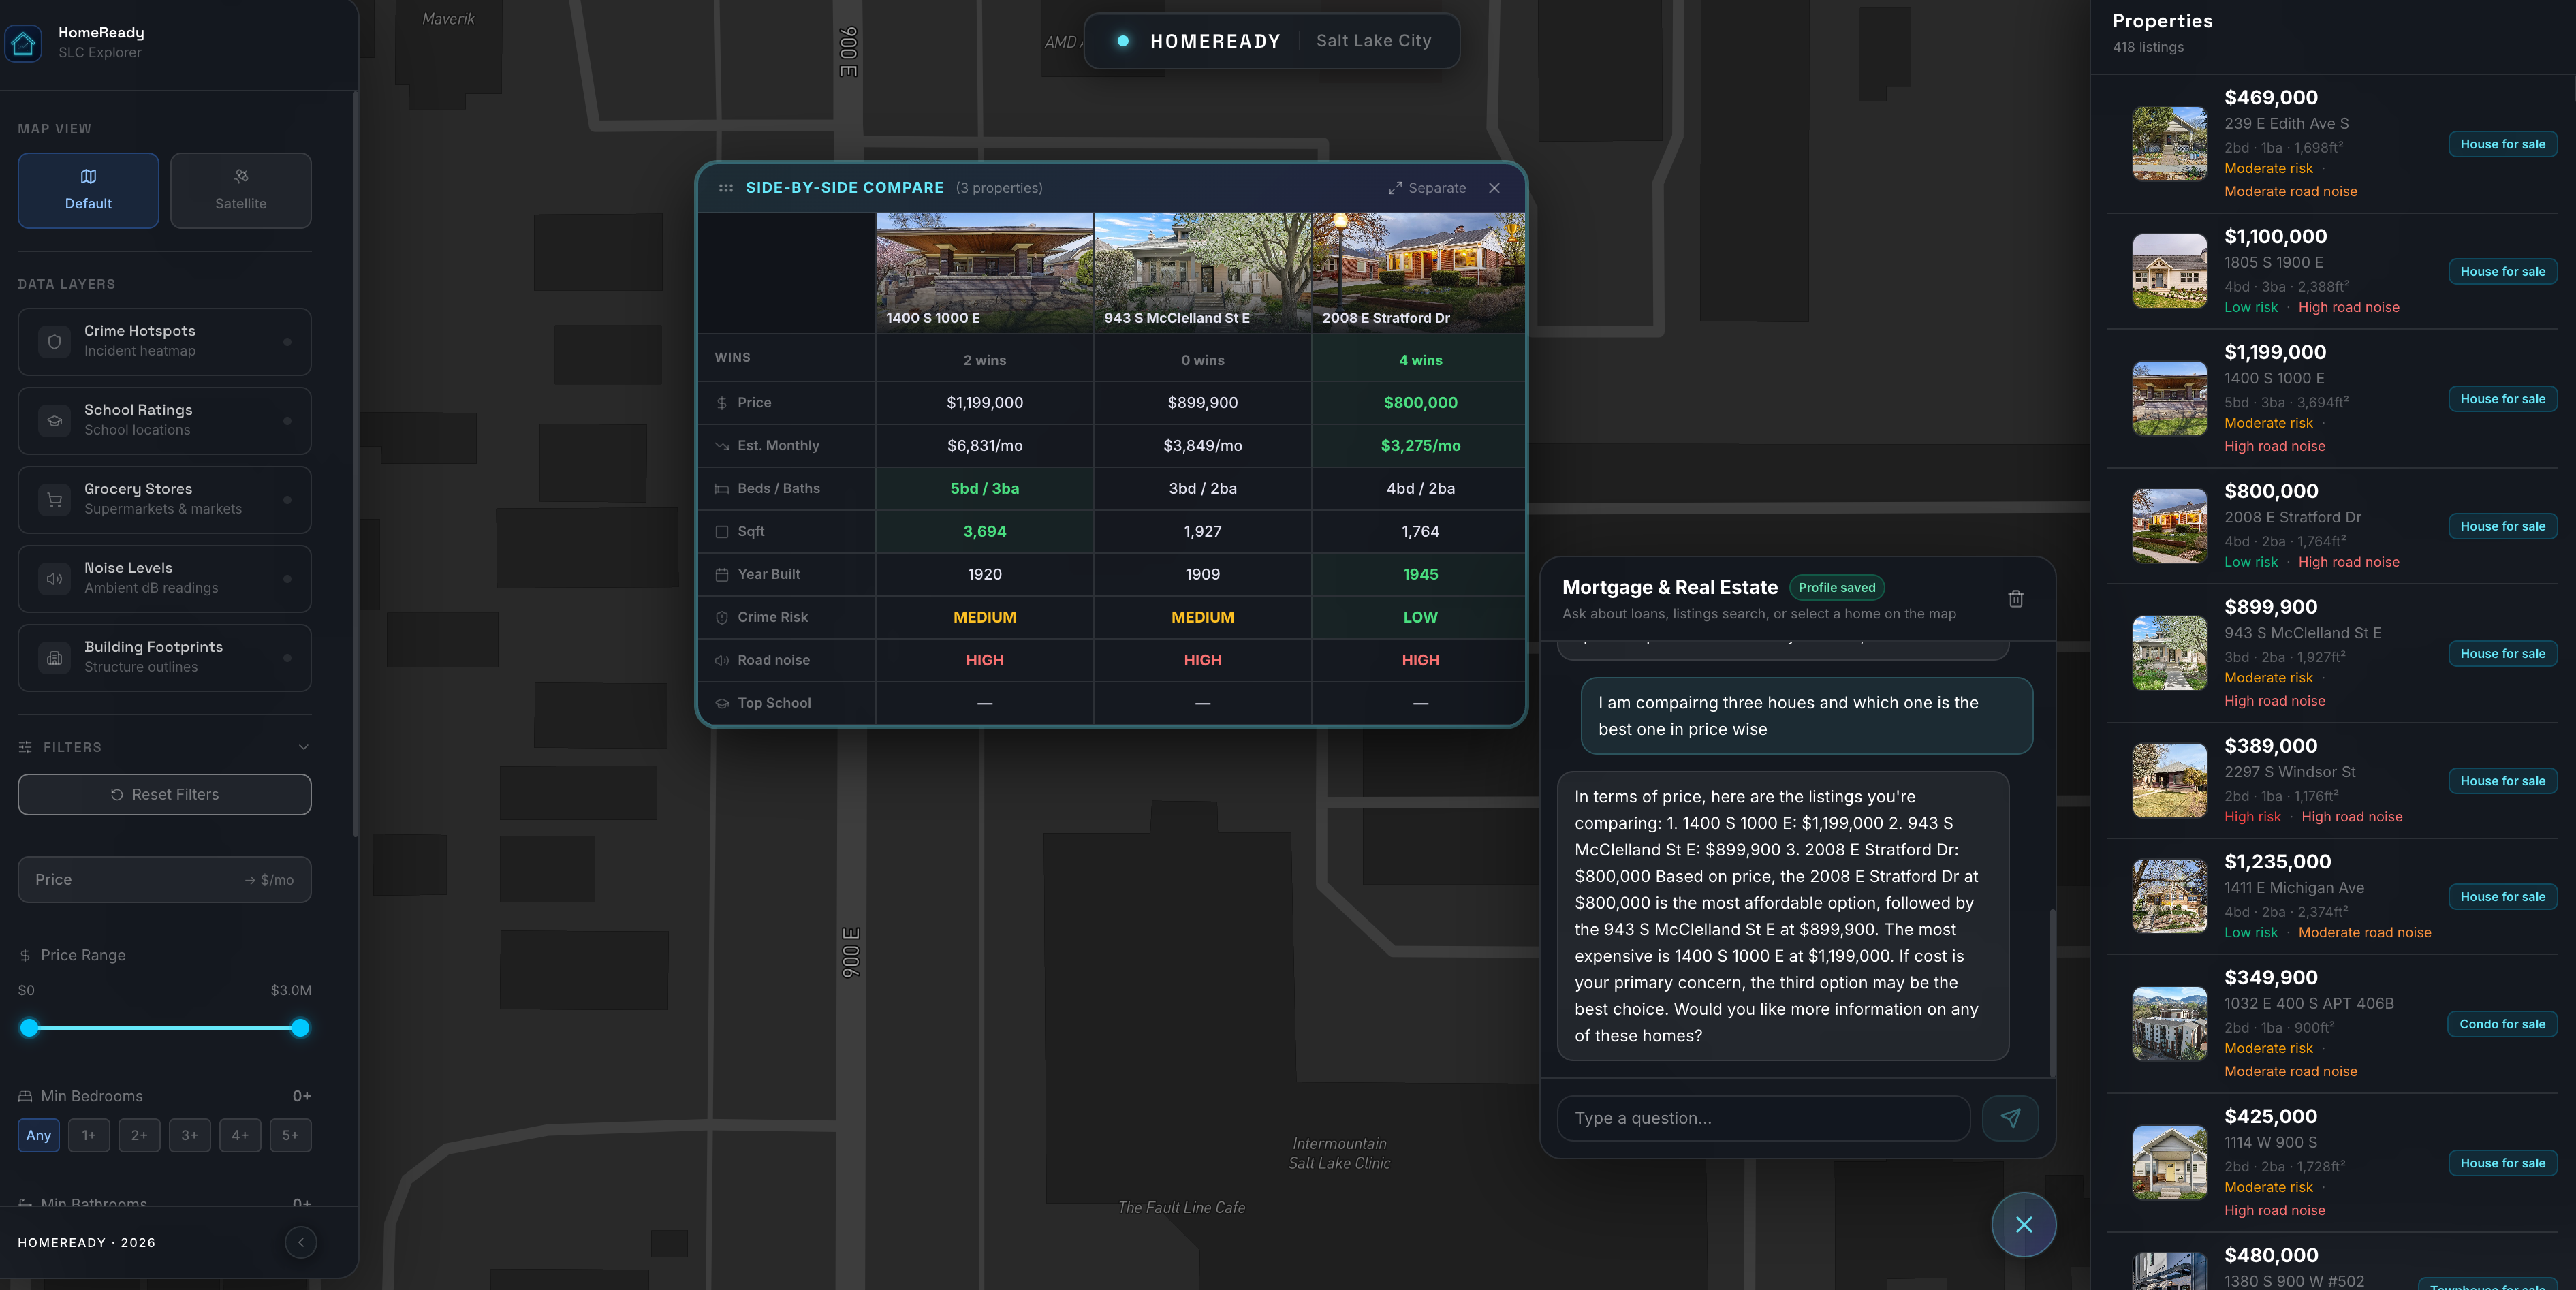Screen dimensions: 2576x1290
Task: Toggle the Crime Hotspots data layer
Action: click(165, 341)
